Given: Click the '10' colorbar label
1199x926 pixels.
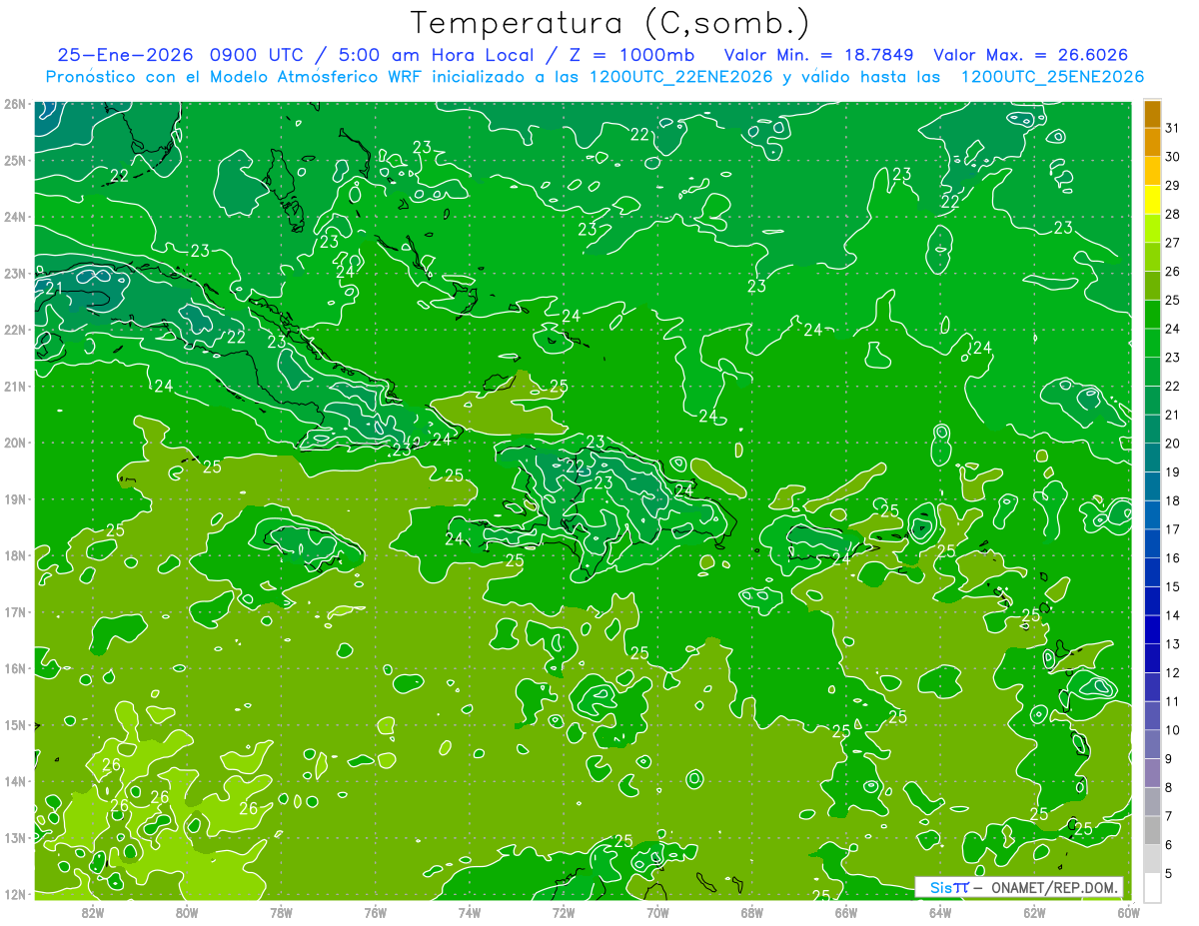Looking at the screenshot, I should (x=1172, y=730).
